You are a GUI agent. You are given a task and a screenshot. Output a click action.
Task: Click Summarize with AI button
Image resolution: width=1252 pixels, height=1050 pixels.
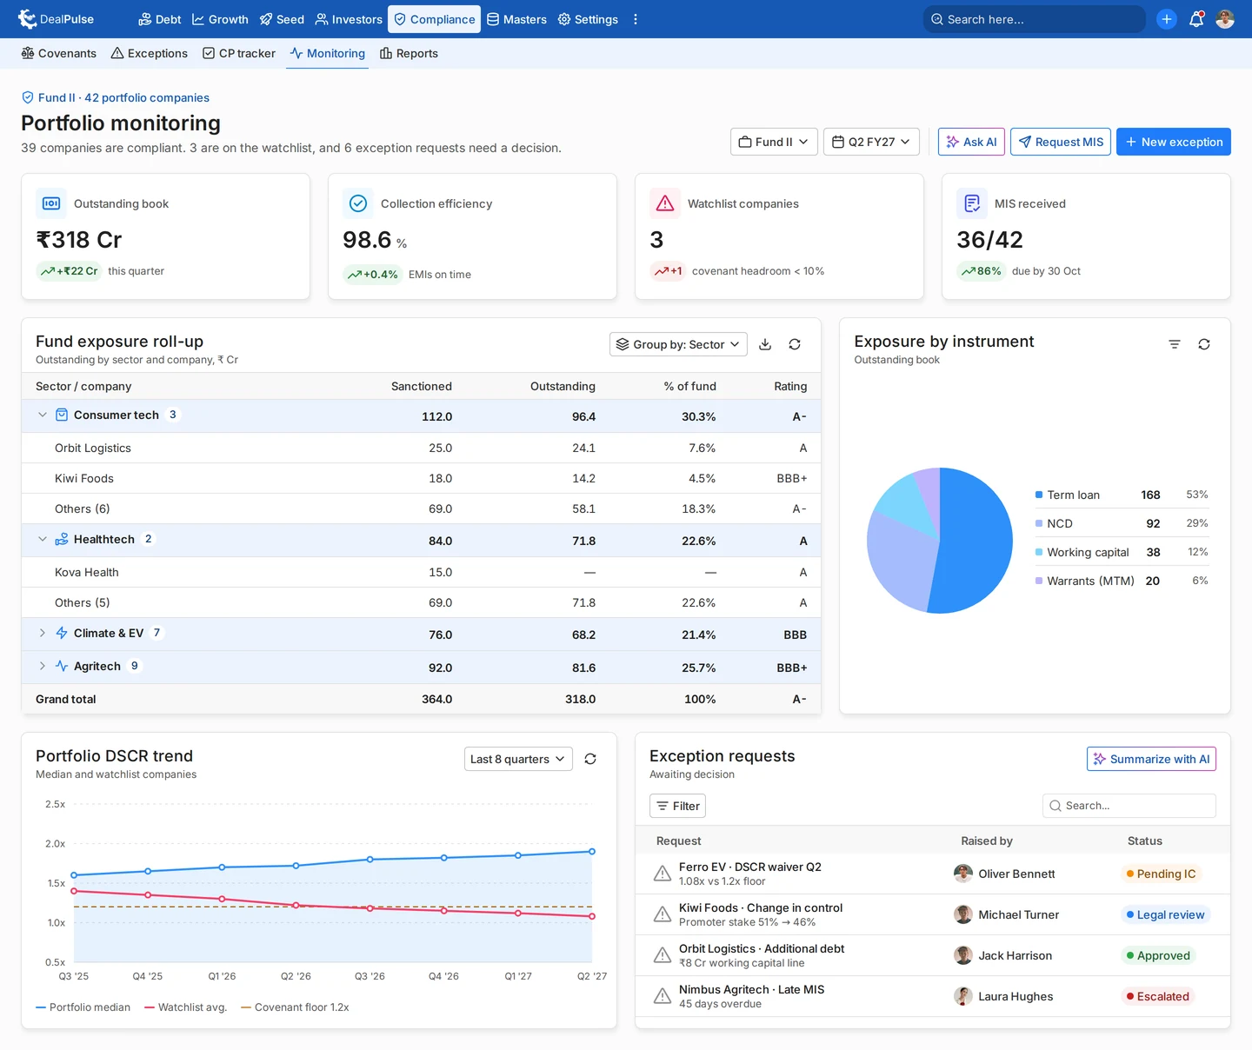point(1151,759)
